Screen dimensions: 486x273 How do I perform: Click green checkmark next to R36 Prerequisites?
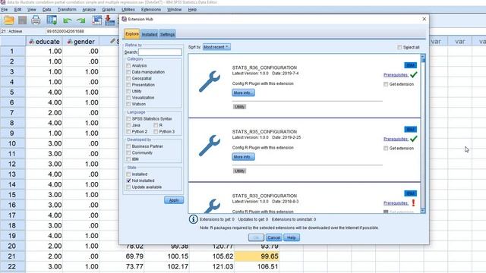pos(413,75)
